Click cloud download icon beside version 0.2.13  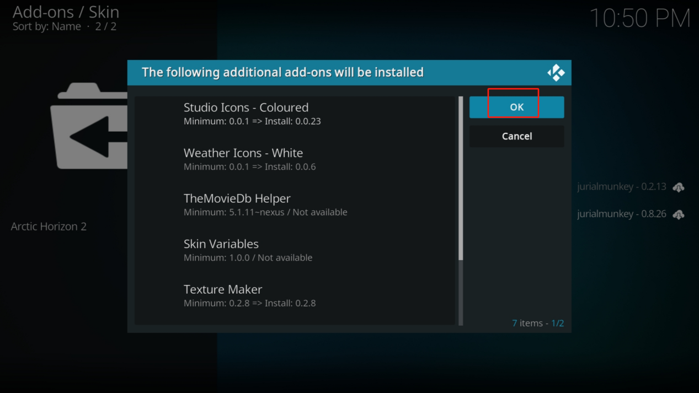(679, 187)
